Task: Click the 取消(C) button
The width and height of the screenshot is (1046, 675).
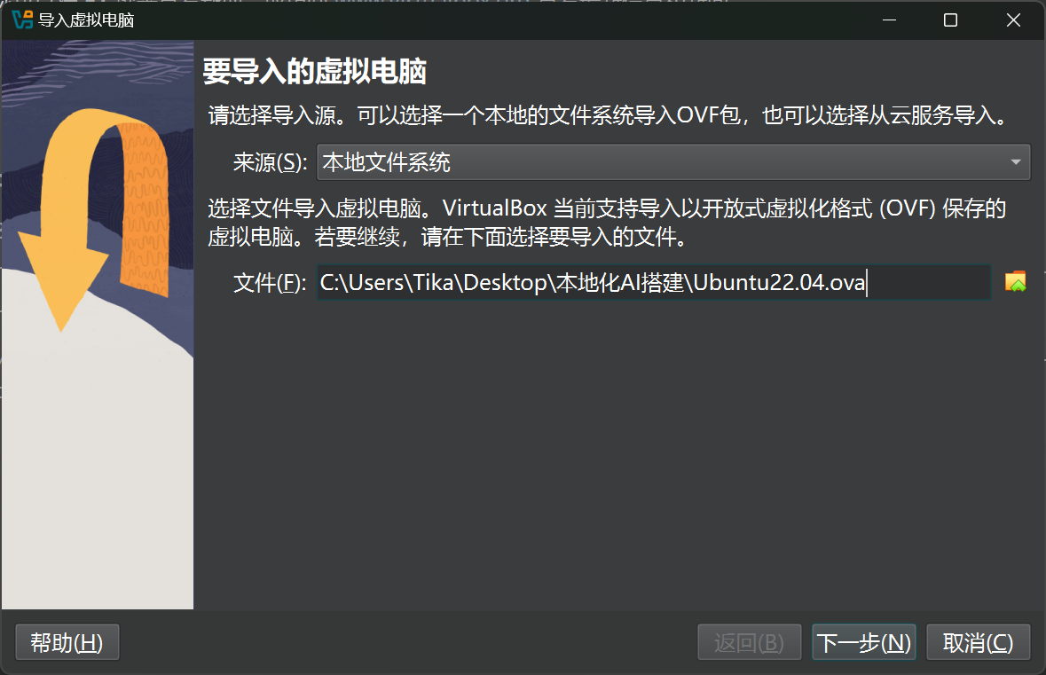Action: [978, 642]
